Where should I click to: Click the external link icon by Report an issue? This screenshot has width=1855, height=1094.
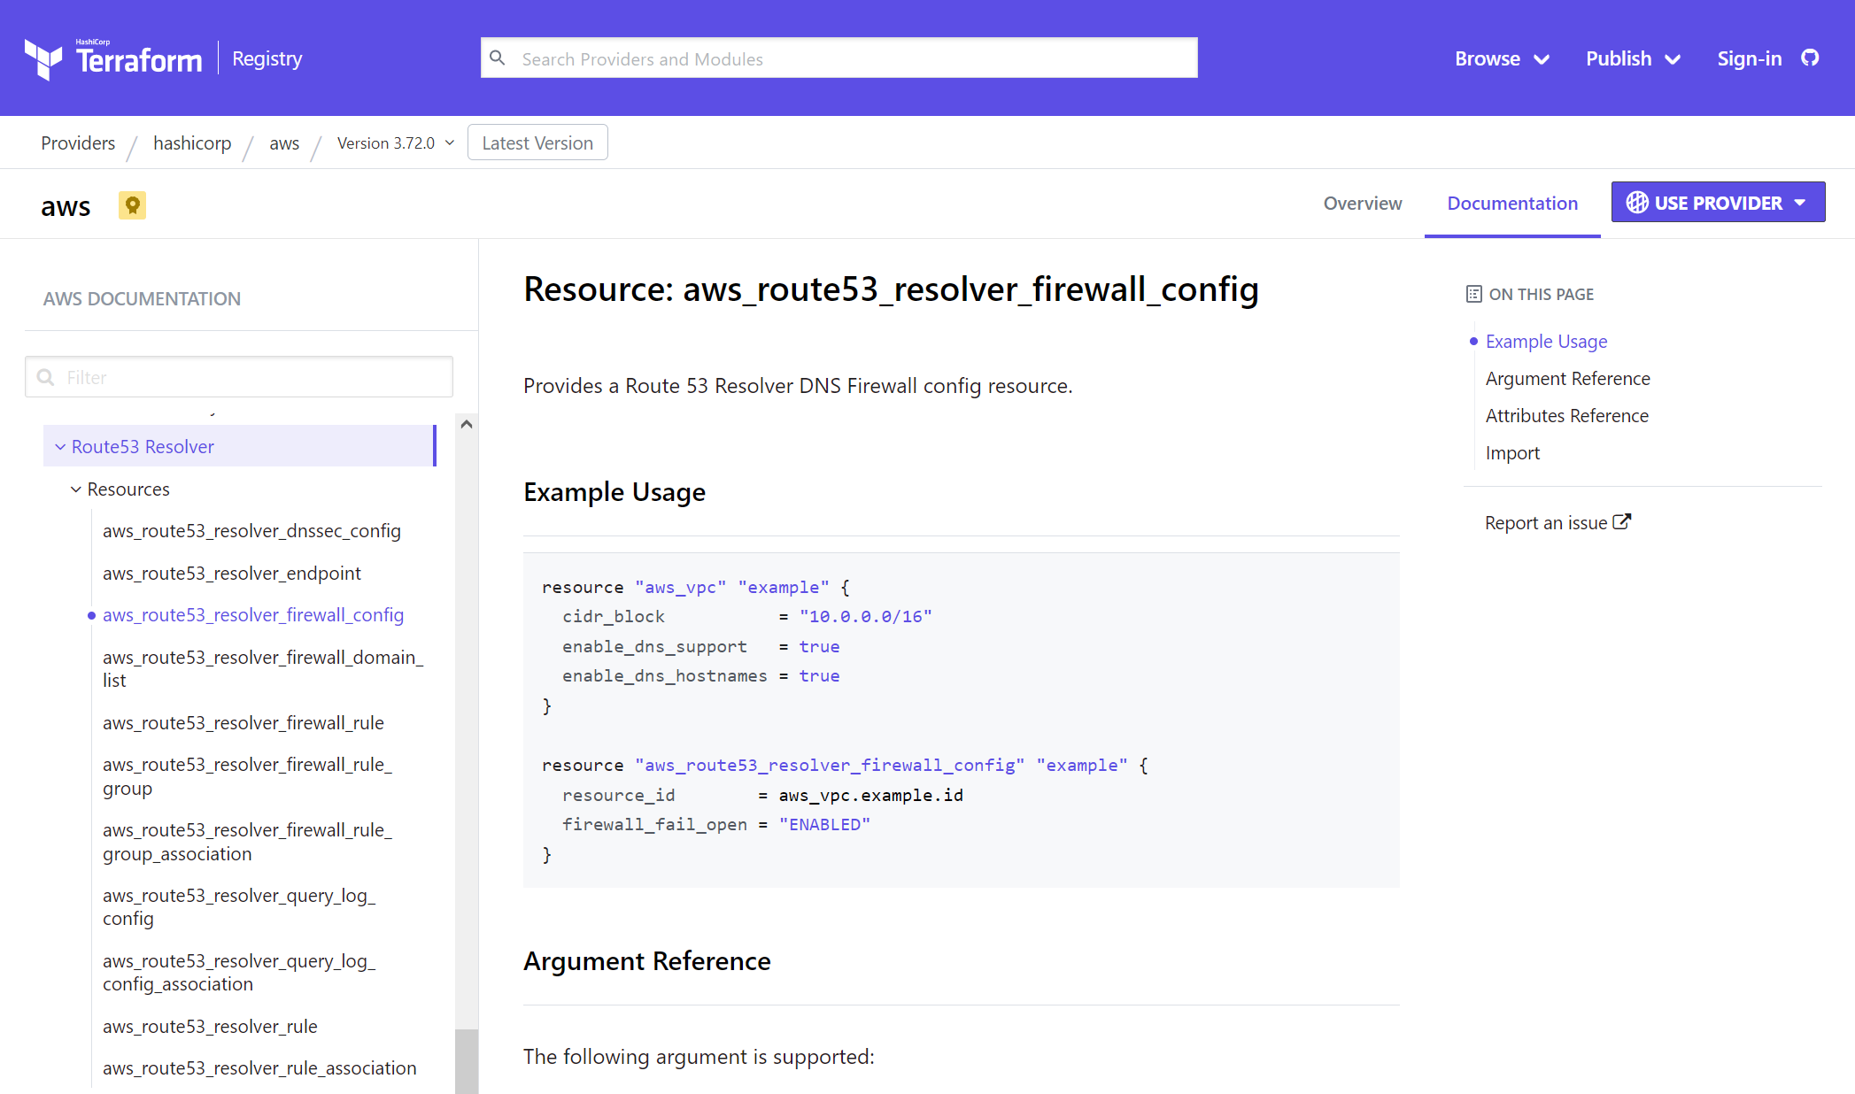(x=1621, y=522)
